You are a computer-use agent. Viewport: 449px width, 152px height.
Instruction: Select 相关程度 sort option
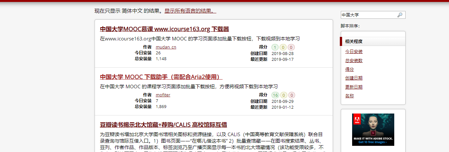(373, 41)
